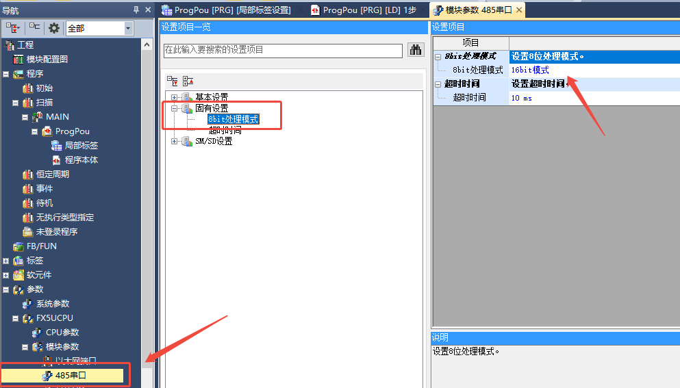Click the expand-all tree icon in settings list
This screenshot has height=388, width=680.
[x=173, y=81]
